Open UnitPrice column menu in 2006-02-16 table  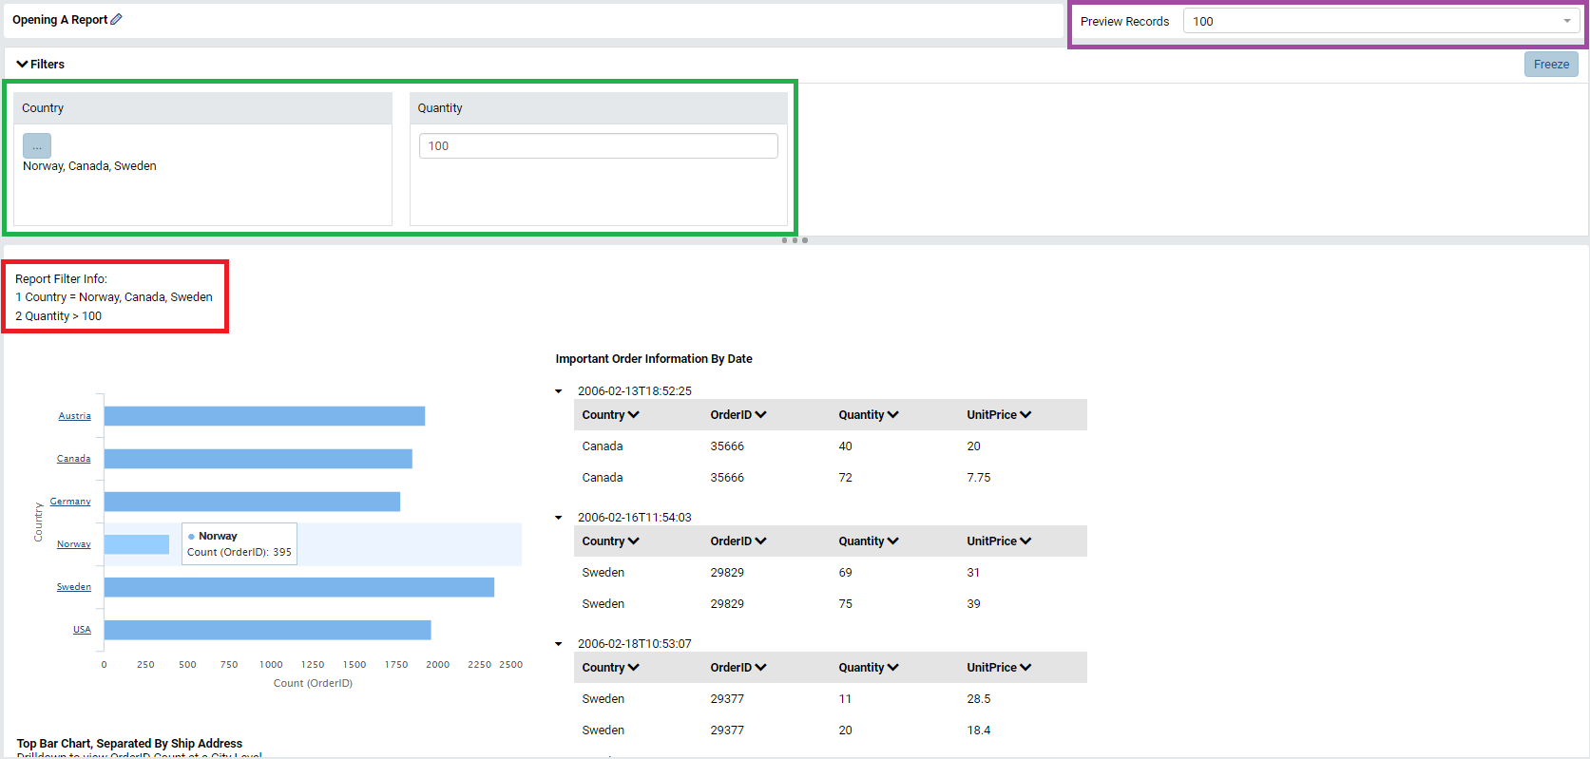pyautogui.click(x=1025, y=541)
